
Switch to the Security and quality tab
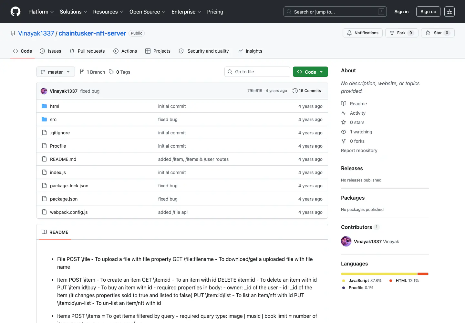[204, 51]
